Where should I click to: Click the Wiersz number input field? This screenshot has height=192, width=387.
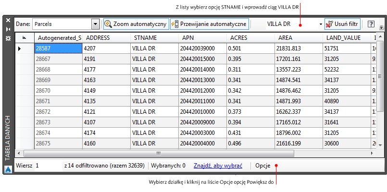48,166
